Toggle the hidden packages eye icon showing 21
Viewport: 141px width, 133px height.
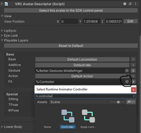coord(131,102)
